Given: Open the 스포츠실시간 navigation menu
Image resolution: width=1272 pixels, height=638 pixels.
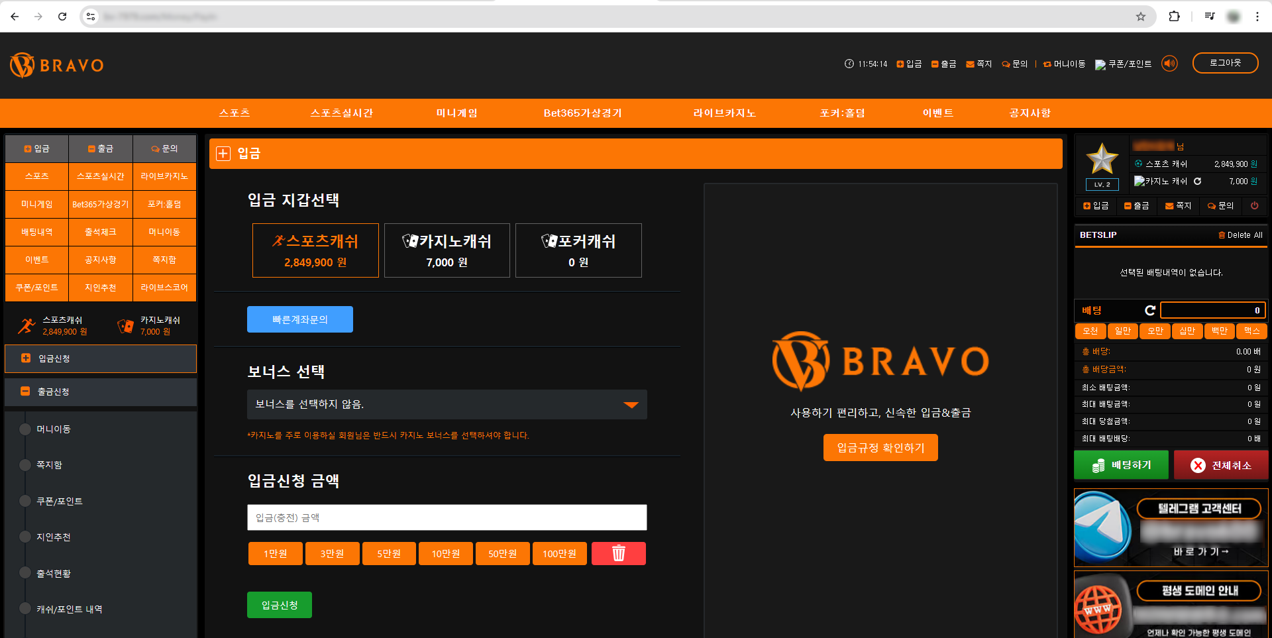Looking at the screenshot, I should (342, 113).
